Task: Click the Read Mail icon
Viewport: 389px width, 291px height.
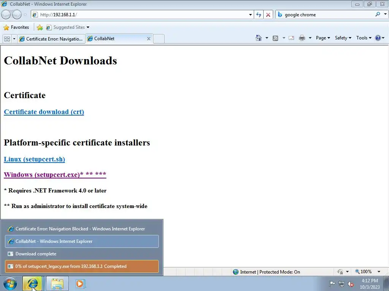Action: 291,38
